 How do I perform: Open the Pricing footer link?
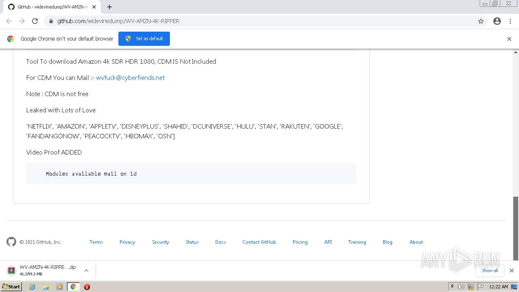pyautogui.click(x=300, y=242)
